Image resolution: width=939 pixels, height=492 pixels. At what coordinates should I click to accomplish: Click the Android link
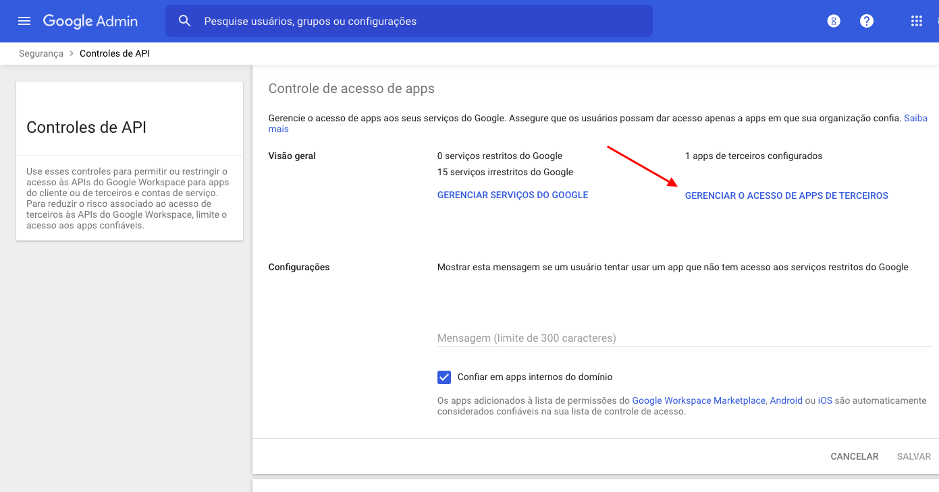(786, 400)
